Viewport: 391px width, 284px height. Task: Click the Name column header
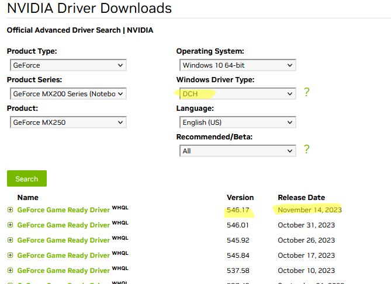coord(28,198)
